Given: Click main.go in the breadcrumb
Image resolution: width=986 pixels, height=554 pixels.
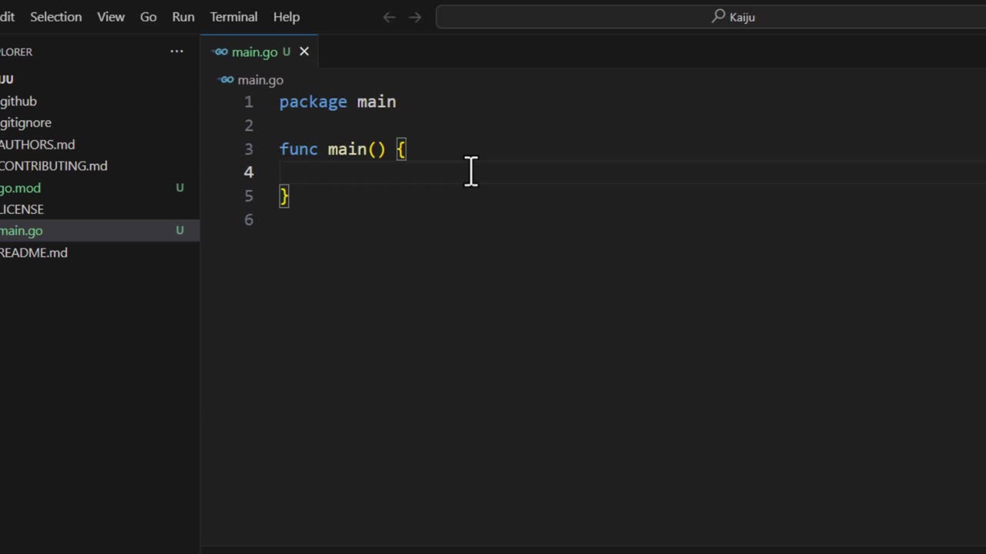Looking at the screenshot, I should pyautogui.click(x=260, y=79).
